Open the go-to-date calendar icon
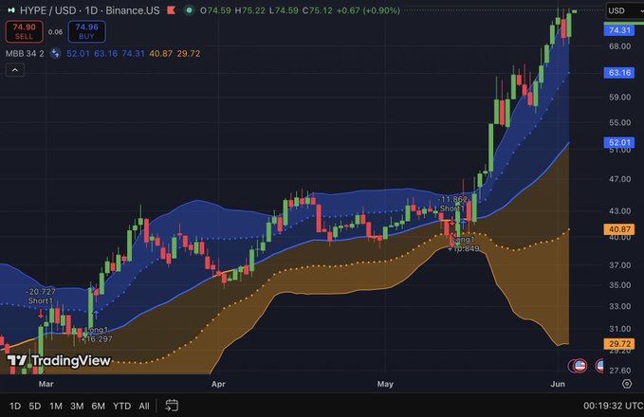The height and width of the screenshot is (417, 644). point(172,406)
